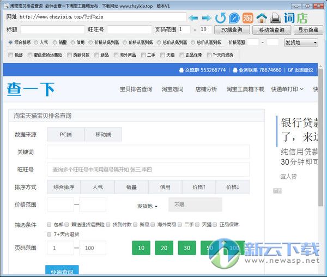Open the 词店 logo link

click(x=296, y=18)
